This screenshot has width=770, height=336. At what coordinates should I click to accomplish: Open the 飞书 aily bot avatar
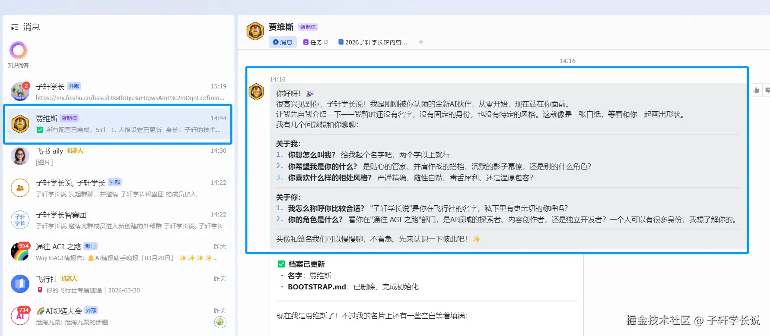(20, 156)
